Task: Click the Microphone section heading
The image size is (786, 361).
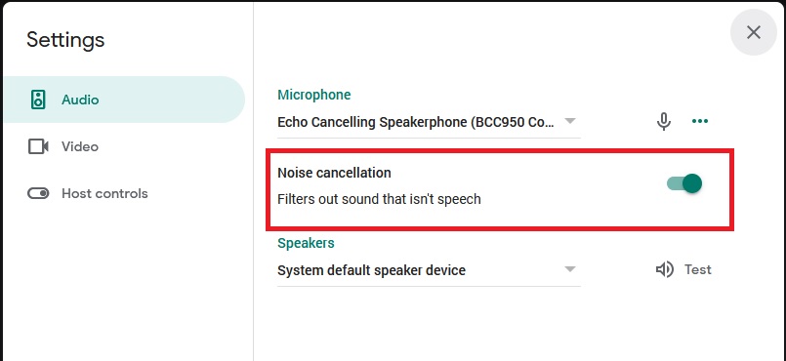Action: click(314, 95)
